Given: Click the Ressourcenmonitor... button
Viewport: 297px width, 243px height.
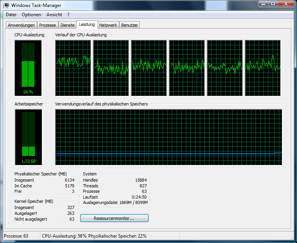Looking at the screenshot, I should (114, 218).
